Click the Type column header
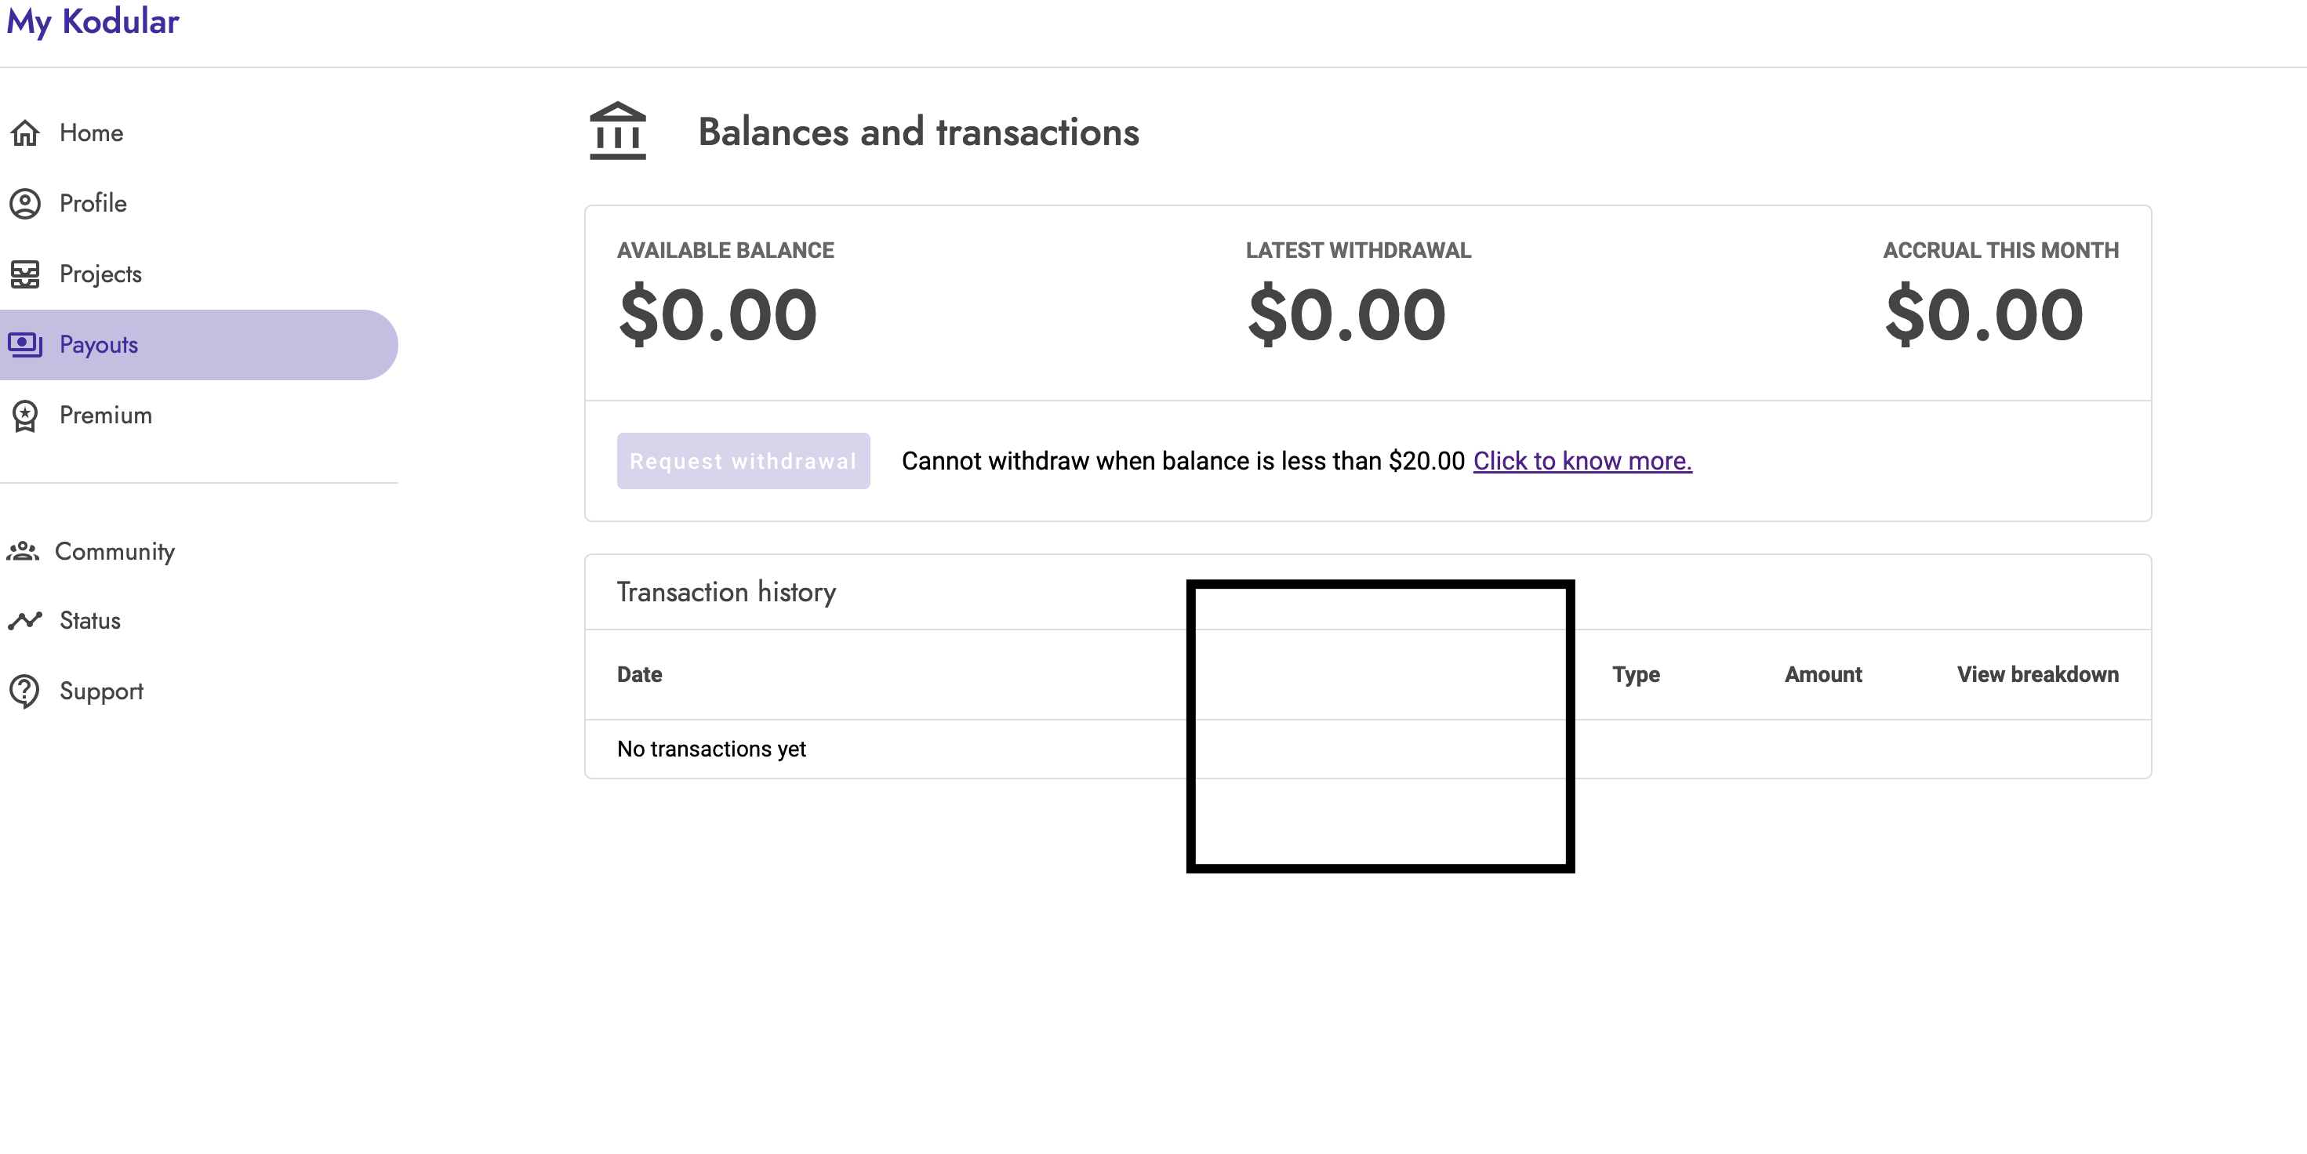 1637,674
